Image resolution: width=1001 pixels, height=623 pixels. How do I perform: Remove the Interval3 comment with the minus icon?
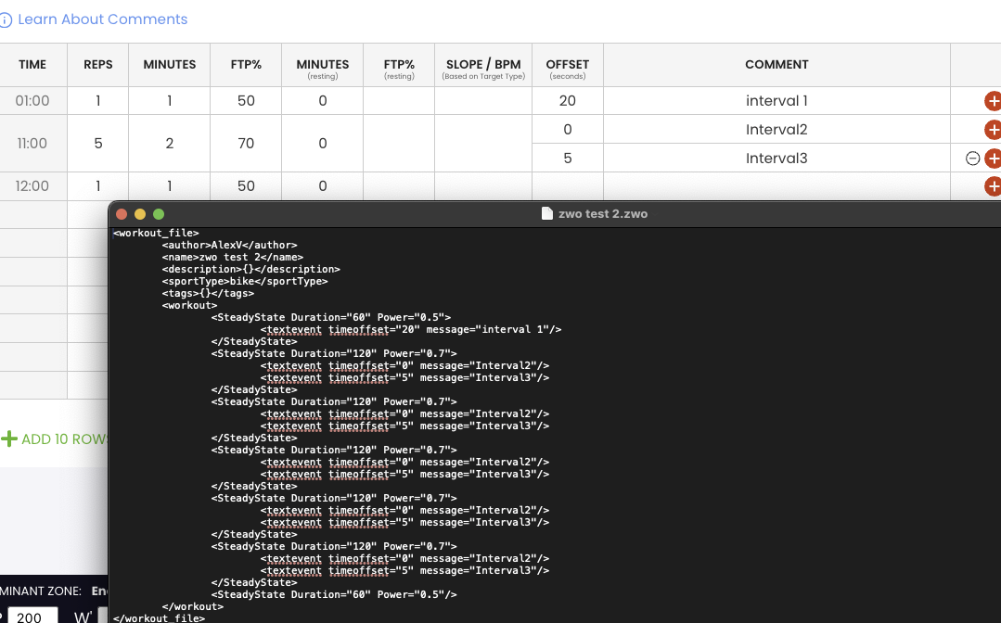click(972, 159)
